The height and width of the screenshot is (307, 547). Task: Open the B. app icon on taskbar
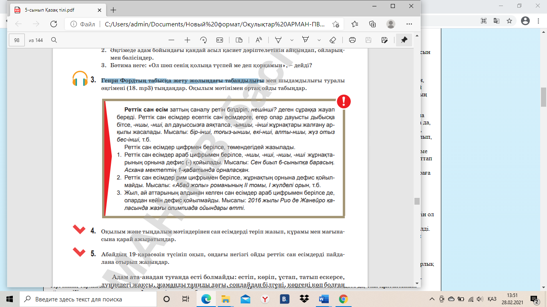pos(285,299)
